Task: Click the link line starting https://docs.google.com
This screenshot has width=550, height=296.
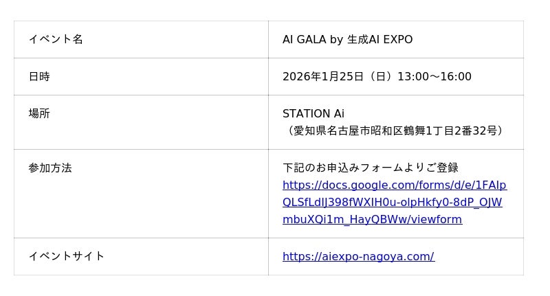Action: 395,185
